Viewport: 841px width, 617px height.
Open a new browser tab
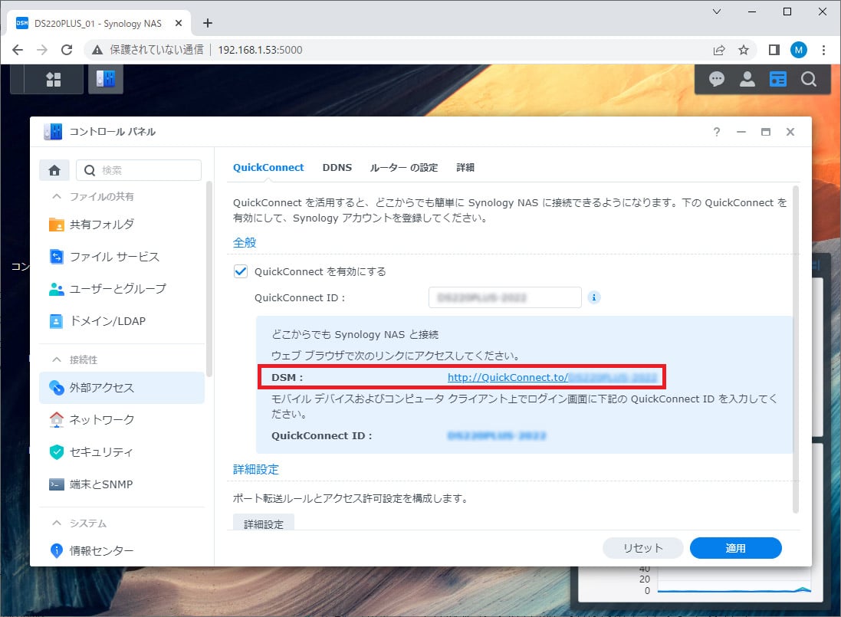208,23
